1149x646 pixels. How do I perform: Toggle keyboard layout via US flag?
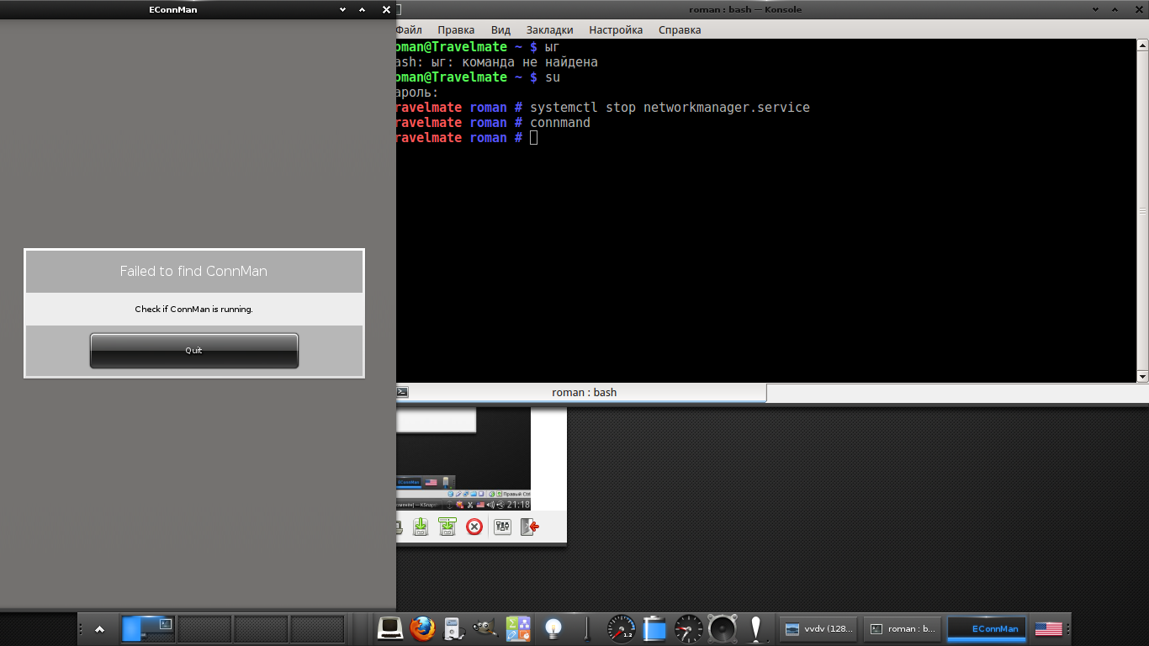point(1048,628)
